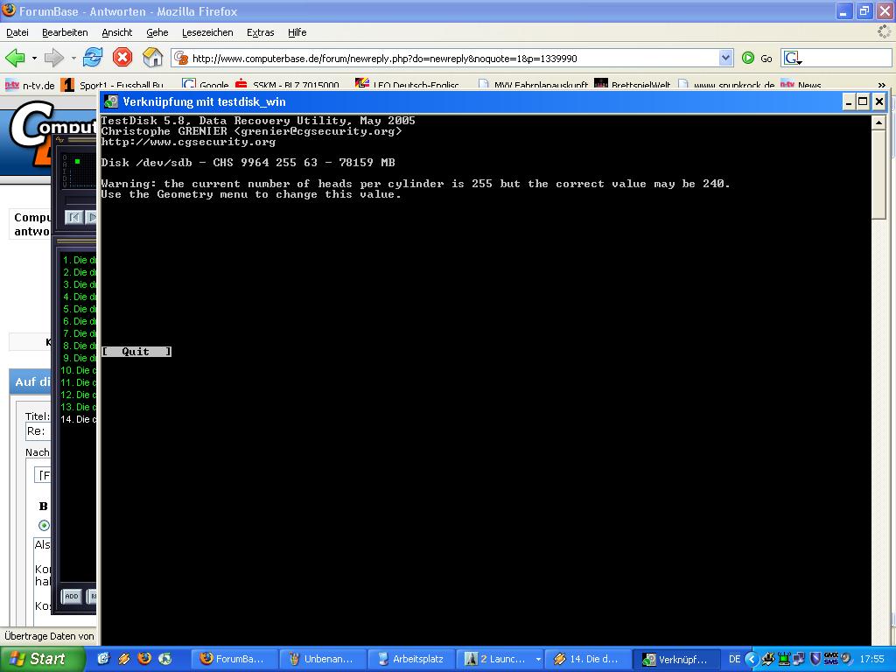This screenshot has width=896, height=672.
Task: Switch to the Unbenan... taskbar button
Action: 324,659
